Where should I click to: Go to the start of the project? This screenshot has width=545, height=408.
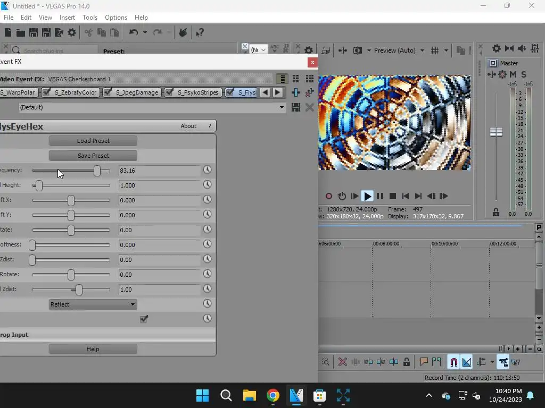pos(405,196)
